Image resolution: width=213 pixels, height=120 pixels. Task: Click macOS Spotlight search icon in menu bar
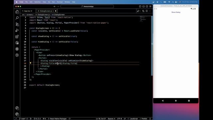tap(173, 2)
